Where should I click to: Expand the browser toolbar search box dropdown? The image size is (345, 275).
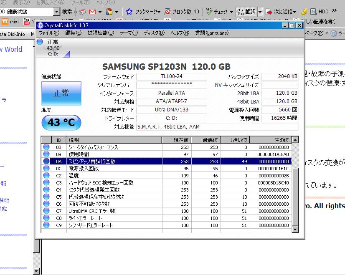pyautogui.click(x=56, y=11)
